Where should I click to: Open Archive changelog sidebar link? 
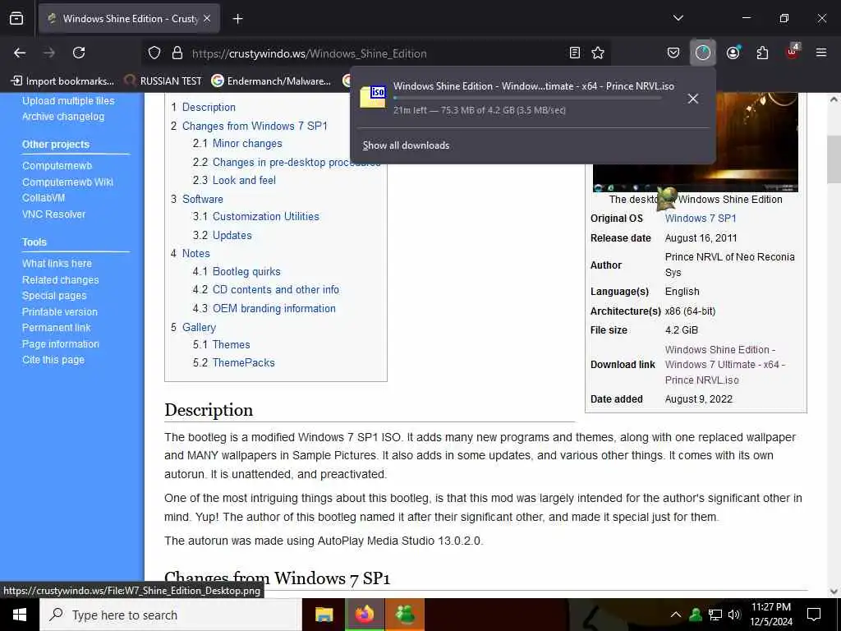[63, 117]
